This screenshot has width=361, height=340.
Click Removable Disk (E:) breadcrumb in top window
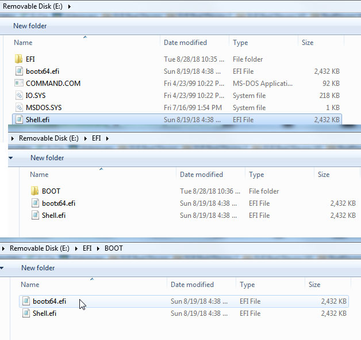32,6
